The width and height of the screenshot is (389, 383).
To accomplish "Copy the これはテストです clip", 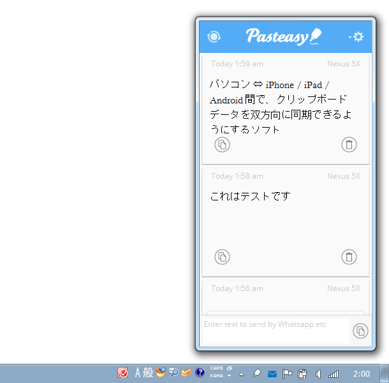I will pyautogui.click(x=222, y=257).
